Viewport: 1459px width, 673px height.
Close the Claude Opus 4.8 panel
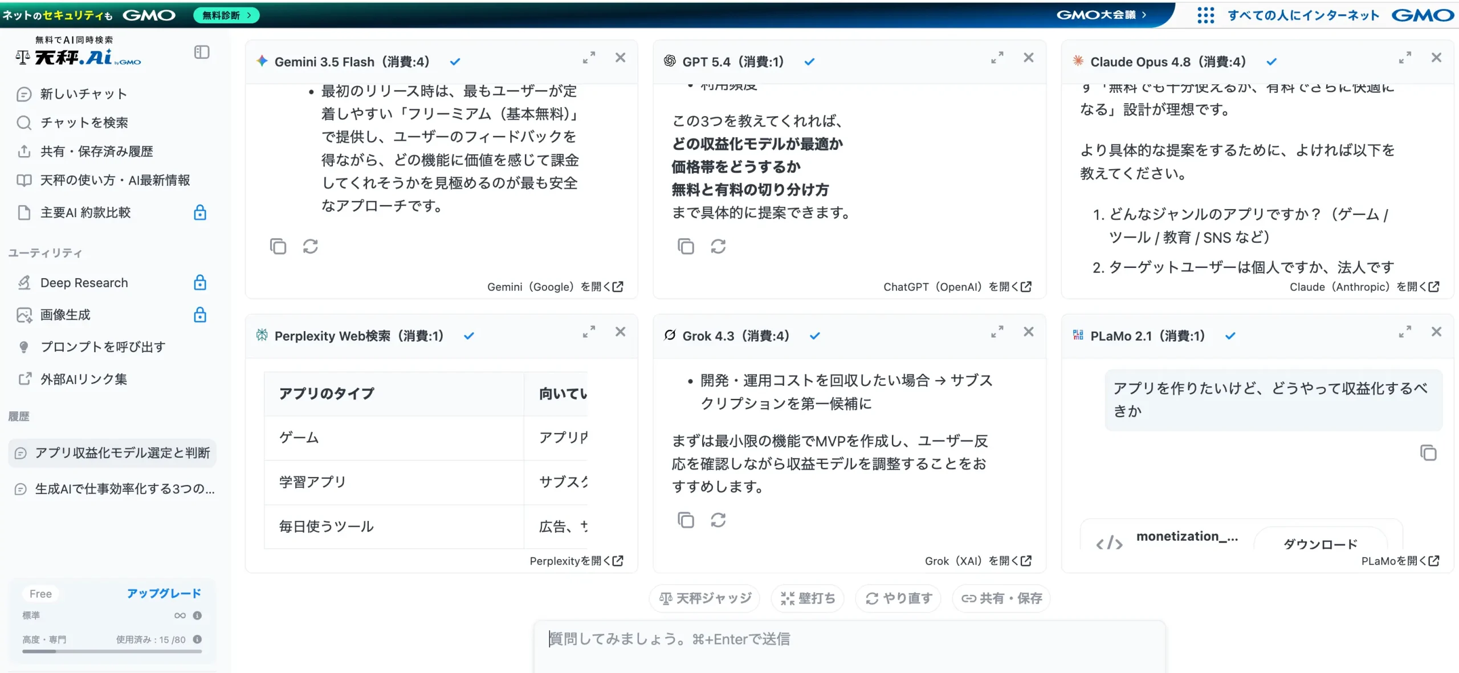click(1437, 58)
